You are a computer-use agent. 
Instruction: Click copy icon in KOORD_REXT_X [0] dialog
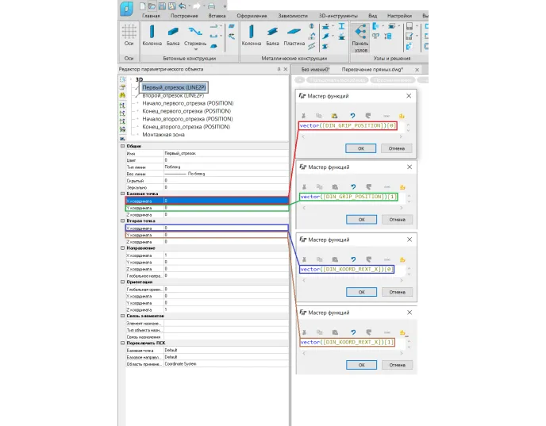(x=319, y=259)
